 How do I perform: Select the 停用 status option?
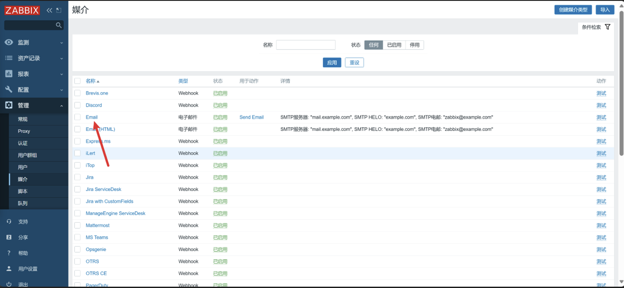(415, 45)
